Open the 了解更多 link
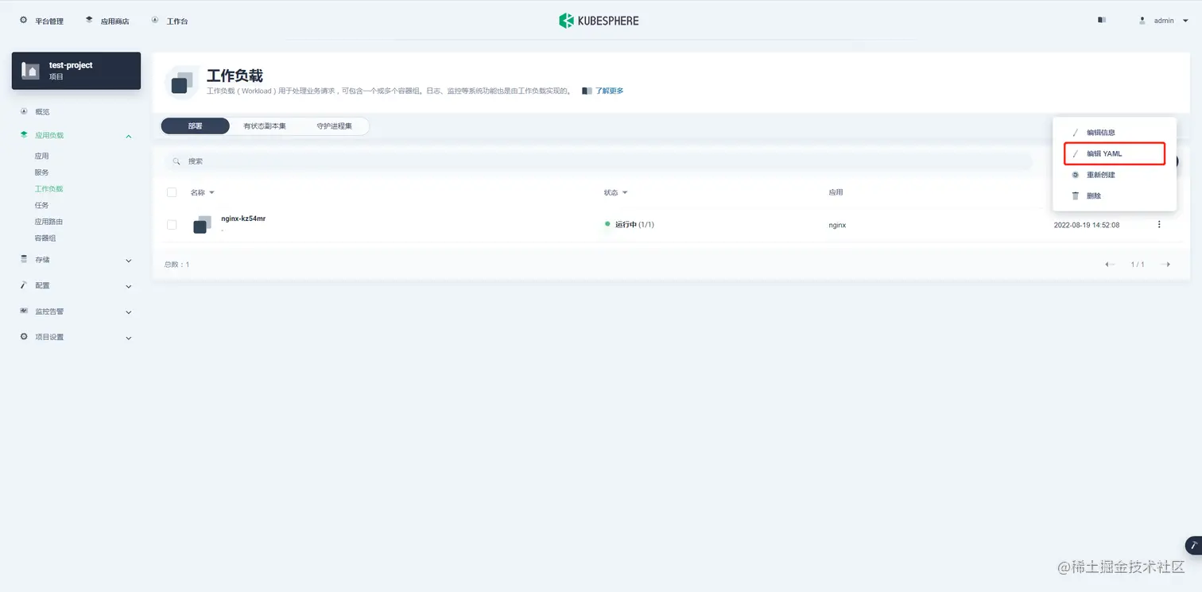 610,91
